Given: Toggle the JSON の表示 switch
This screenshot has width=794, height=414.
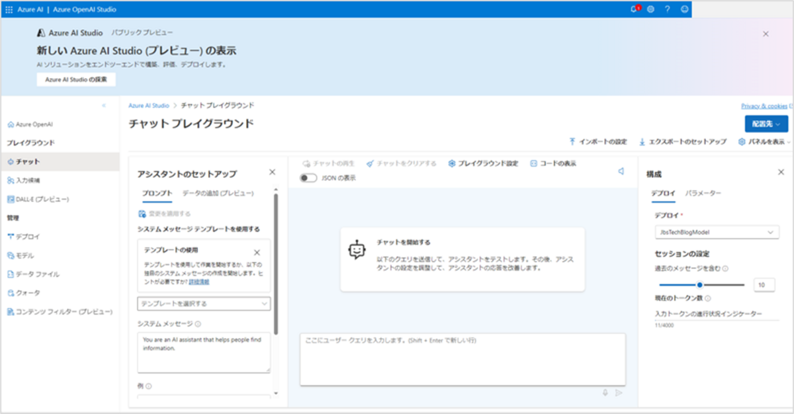Looking at the screenshot, I should click(x=309, y=178).
